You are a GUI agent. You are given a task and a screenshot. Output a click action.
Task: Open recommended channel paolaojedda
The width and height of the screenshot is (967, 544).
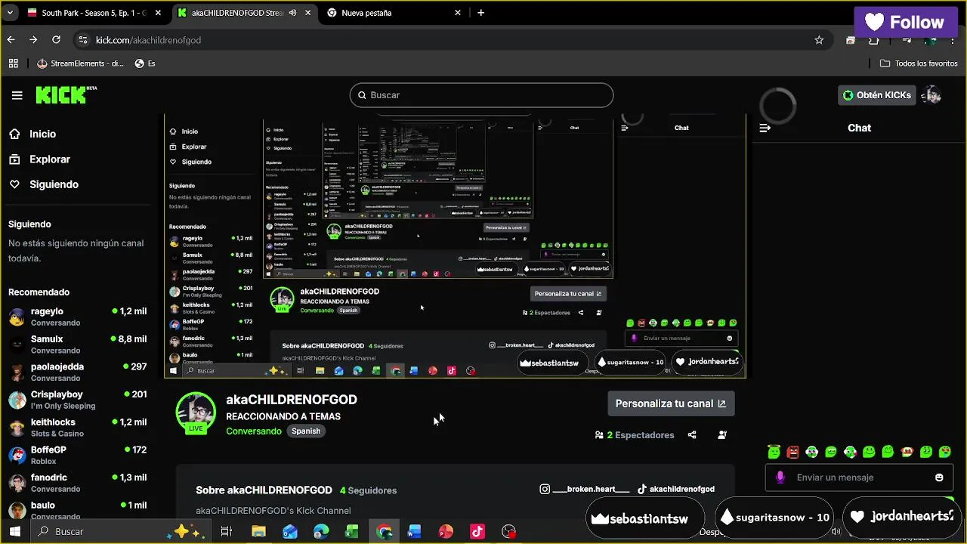click(78, 372)
